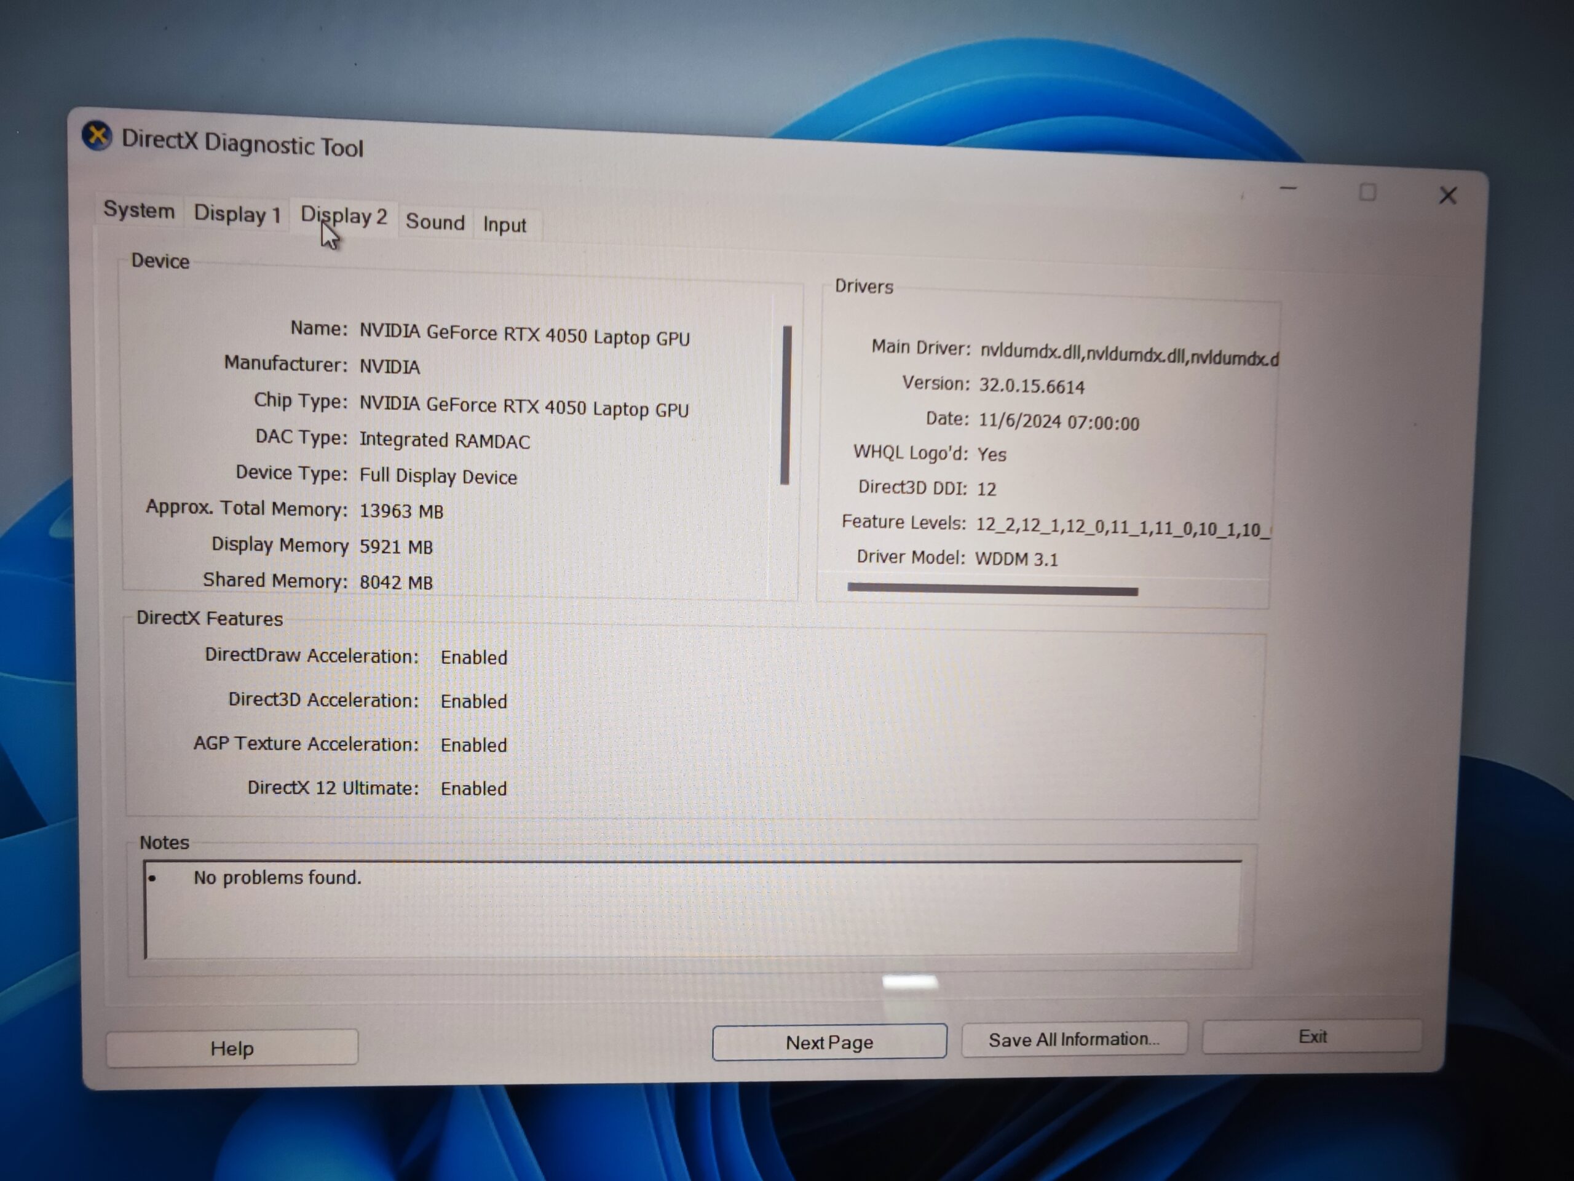This screenshot has width=1574, height=1181.
Task: Click the GPU Name value text
Action: click(x=524, y=335)
